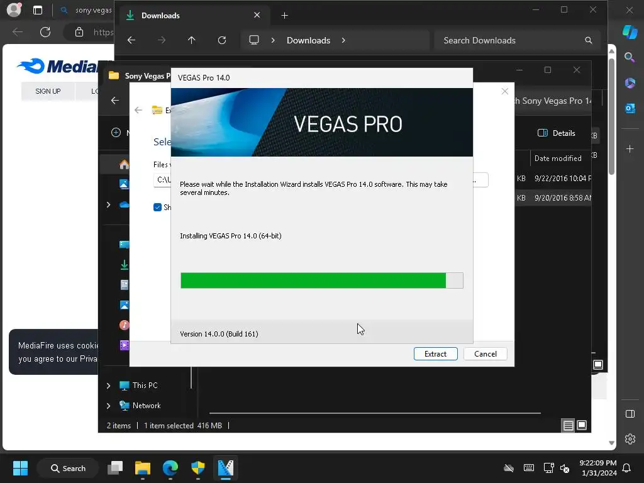The image size is (644, 483).
Task: Sort by Date modified column
Action: pyautogui.click(x=558, y=158)
